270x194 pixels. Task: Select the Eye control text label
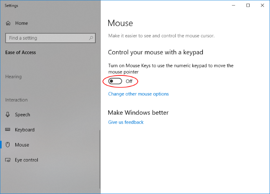[26, 160]
